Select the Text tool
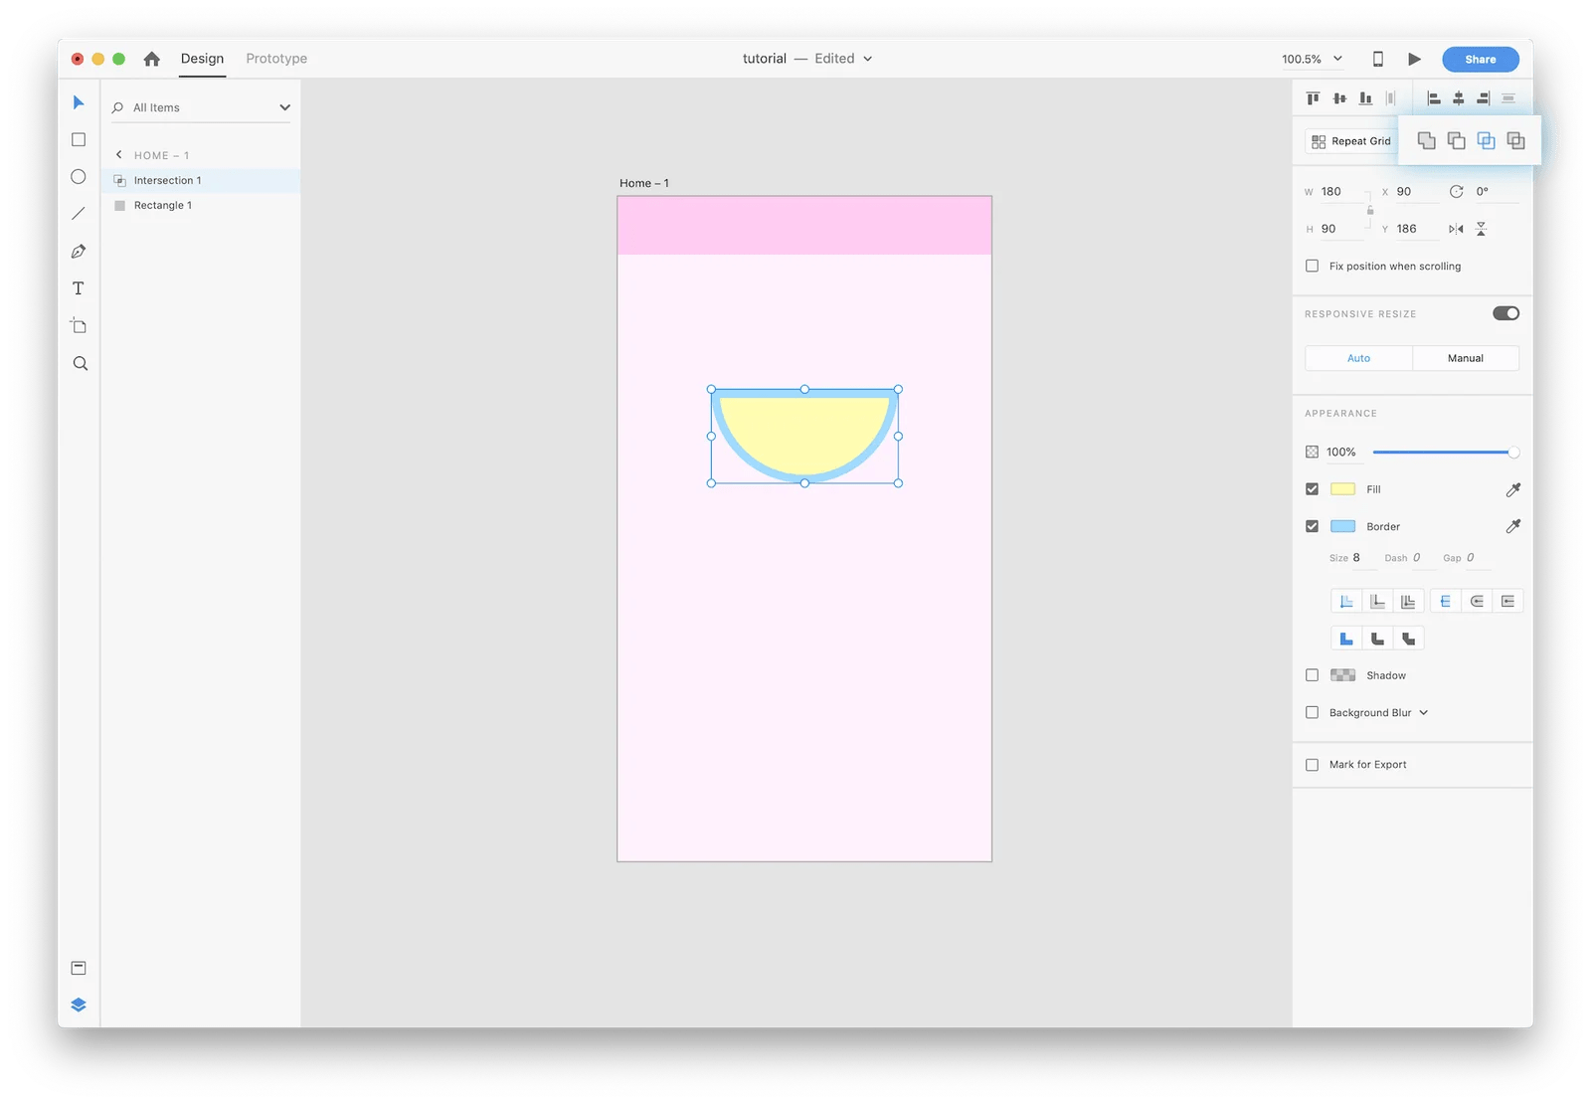This screenshot has height=1104, width=1591. point(79,288)
